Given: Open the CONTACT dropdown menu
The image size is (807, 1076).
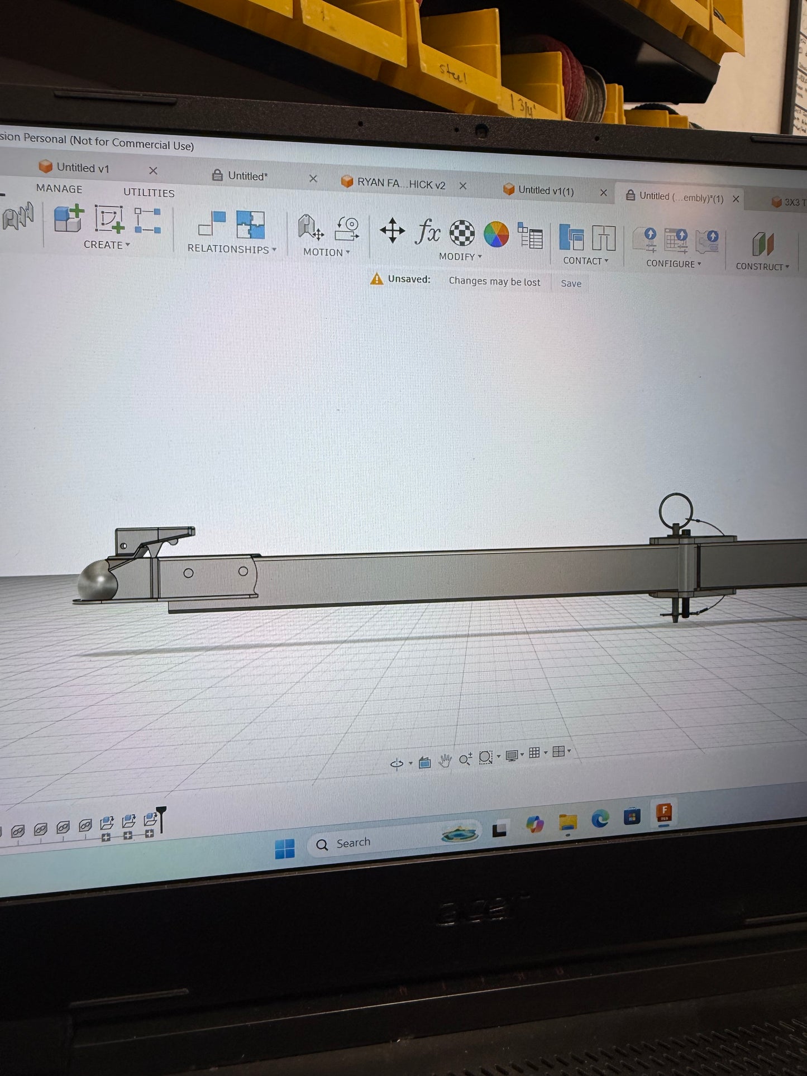Looking at the screenshot, I should (x=586, y=261).
